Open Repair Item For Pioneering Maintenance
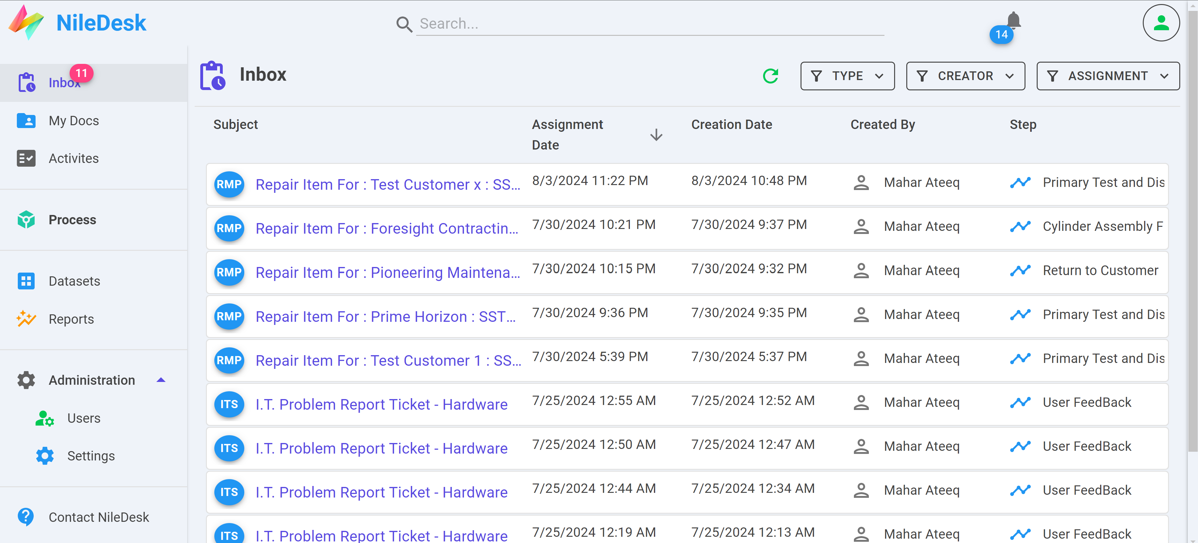1198x543 pixels. pyautogui.click(x=388, y=272)
